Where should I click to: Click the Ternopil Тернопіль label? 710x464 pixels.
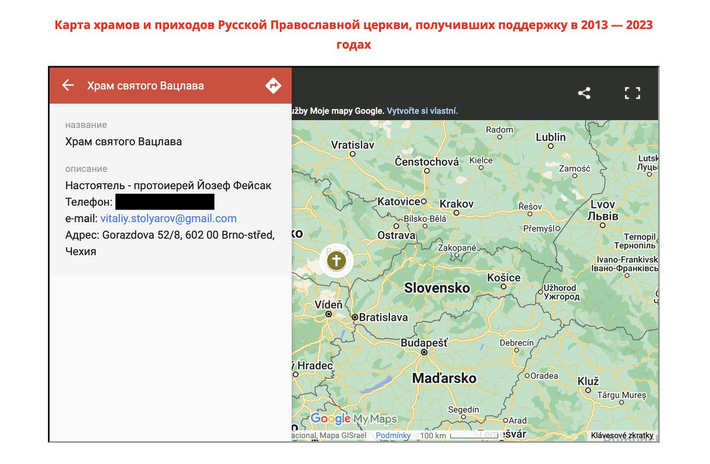635,241
